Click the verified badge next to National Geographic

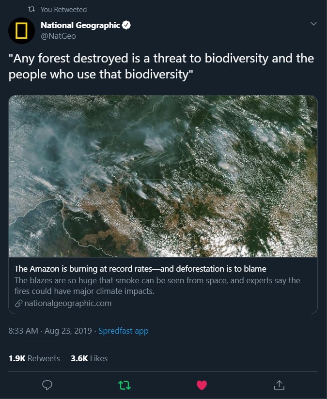(126, 25)
